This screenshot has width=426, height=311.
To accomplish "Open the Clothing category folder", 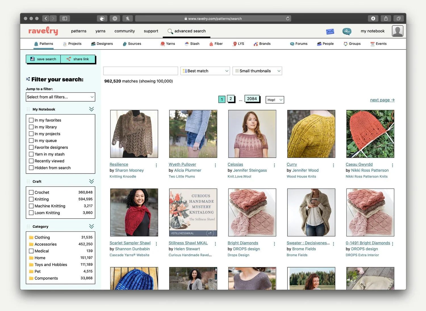I will (x=31, y=237).
